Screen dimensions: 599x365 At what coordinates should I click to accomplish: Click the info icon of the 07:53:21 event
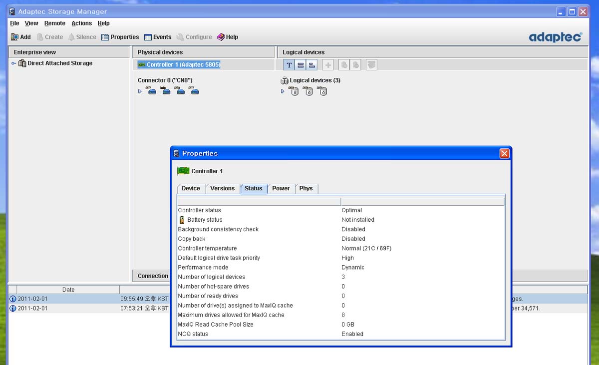click(x=13, y=309)
